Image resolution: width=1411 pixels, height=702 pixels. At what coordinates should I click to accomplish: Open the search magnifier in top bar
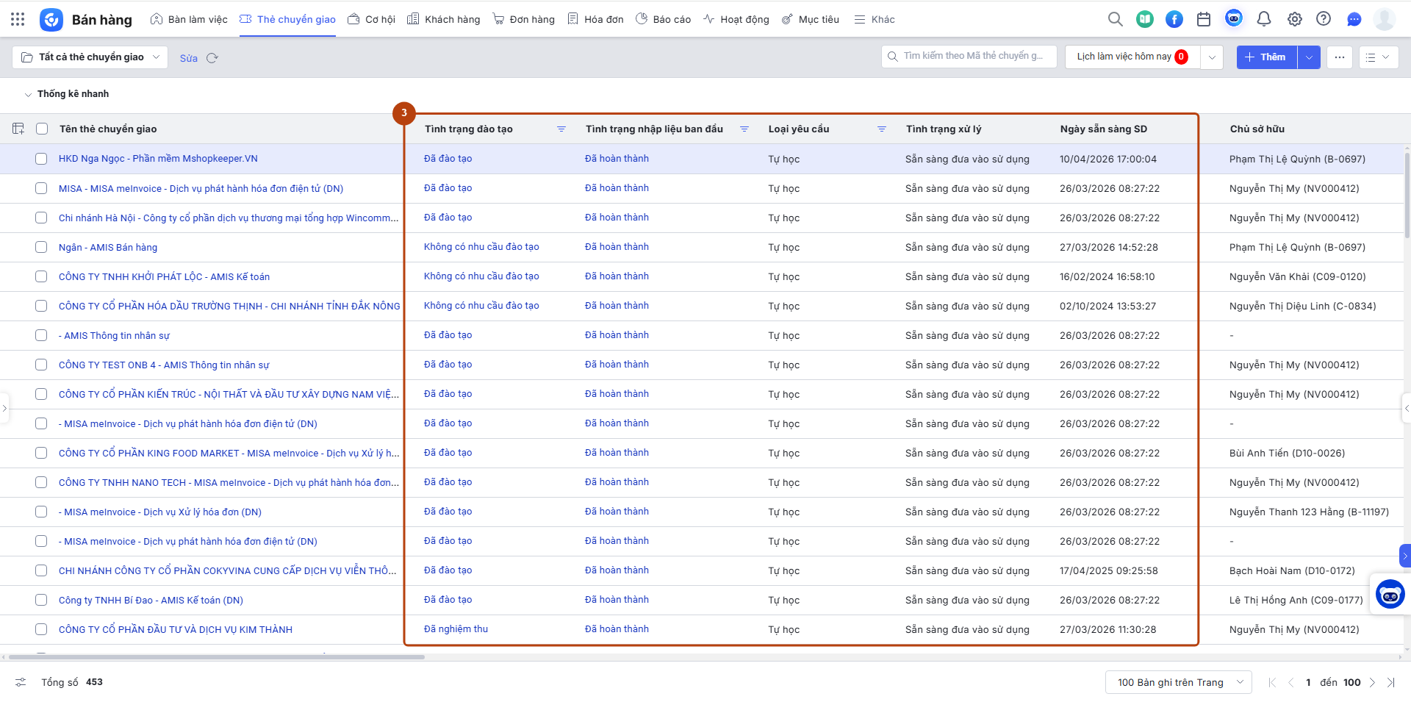coord(1115,19)
